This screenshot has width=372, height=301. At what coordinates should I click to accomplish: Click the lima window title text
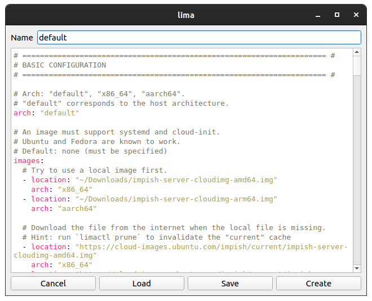point(186,15)
